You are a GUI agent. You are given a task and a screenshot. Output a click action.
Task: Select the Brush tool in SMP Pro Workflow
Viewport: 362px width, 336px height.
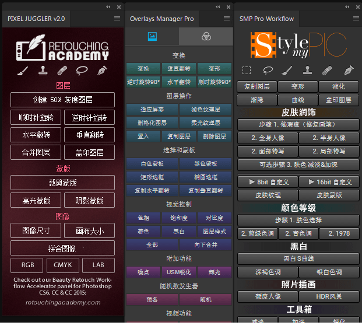click(287, 70)
